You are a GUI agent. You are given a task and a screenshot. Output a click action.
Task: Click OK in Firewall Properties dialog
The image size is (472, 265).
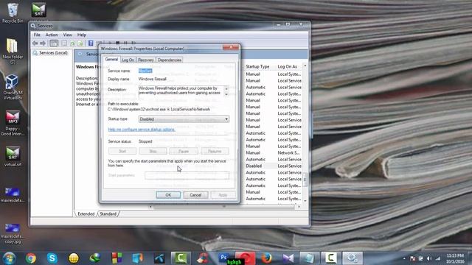pos(168,195)
